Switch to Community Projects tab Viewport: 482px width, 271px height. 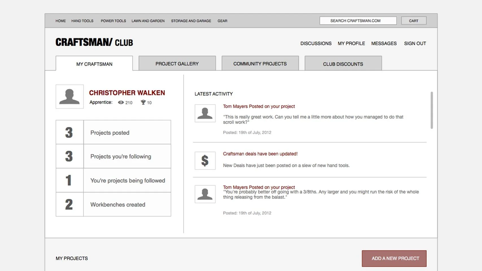pyautogui.click(x=260, y=63)
